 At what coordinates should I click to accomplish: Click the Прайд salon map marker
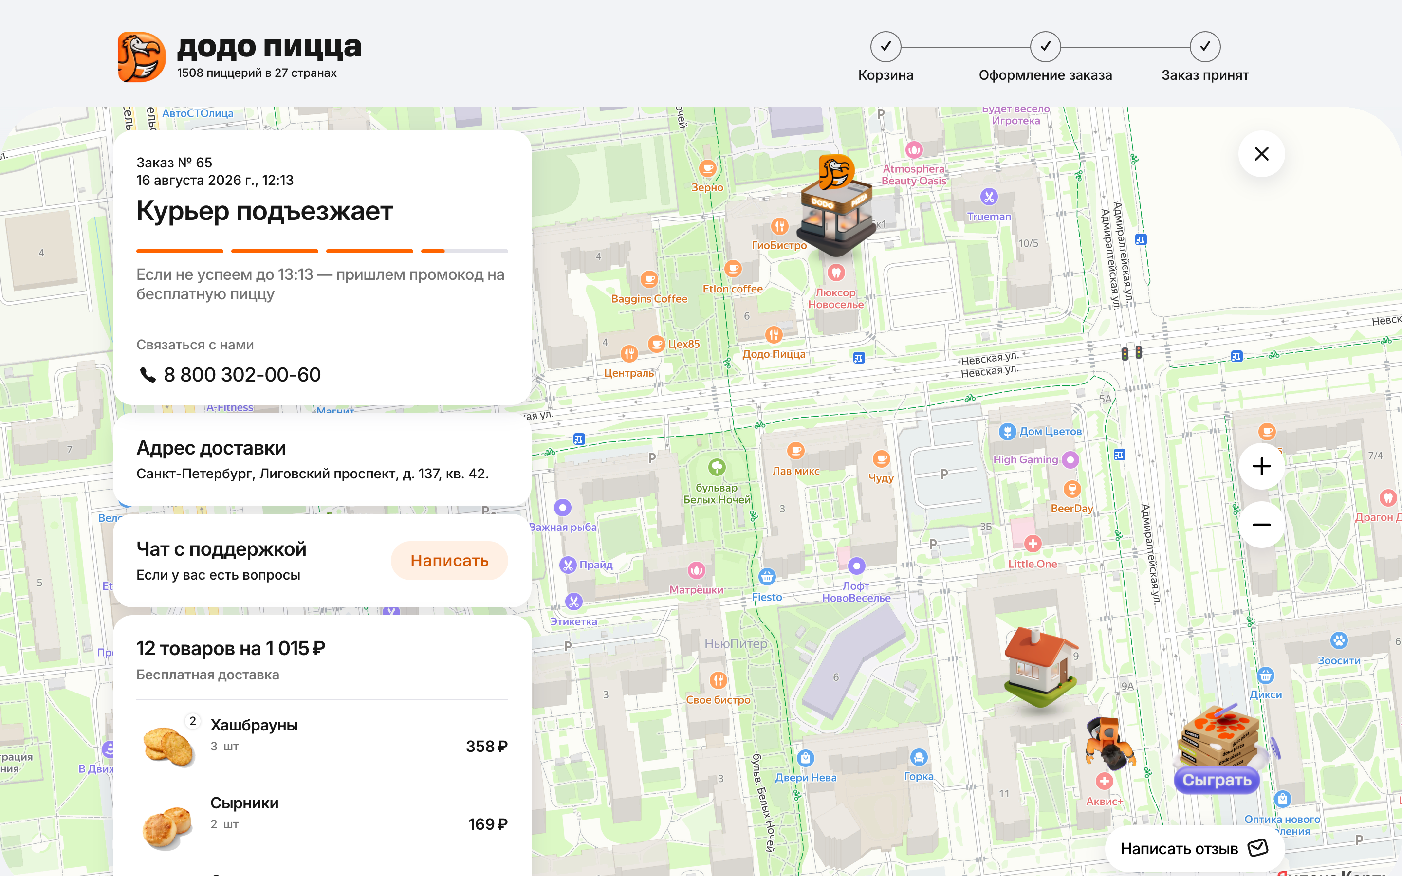[568, 565]
